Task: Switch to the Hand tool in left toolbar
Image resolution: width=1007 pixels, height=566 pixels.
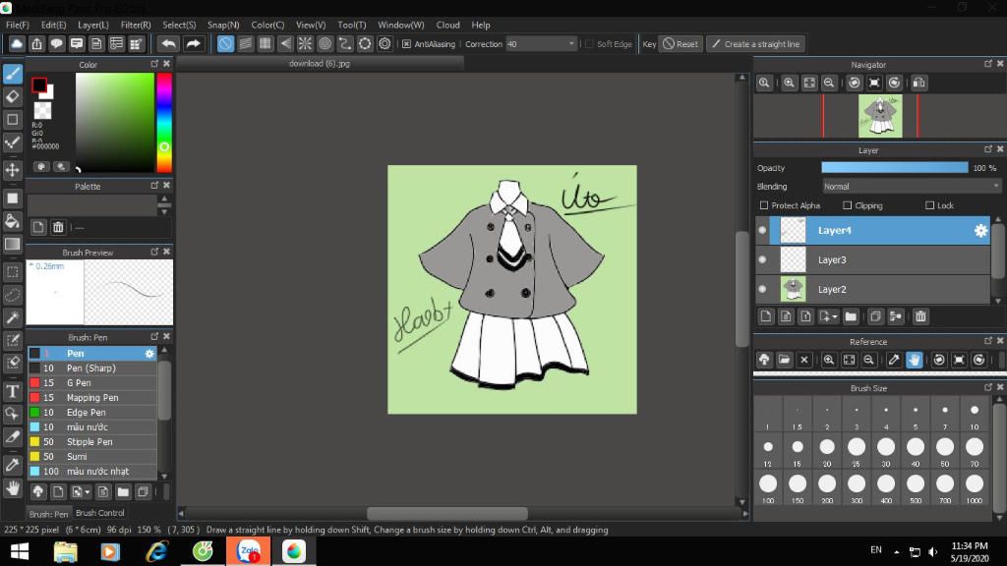Action: click(x=12, y=488)
